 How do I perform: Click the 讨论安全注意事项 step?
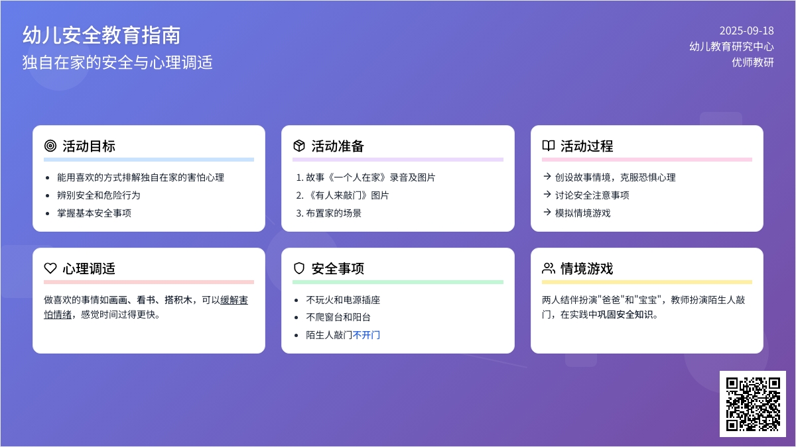(592, 195)
